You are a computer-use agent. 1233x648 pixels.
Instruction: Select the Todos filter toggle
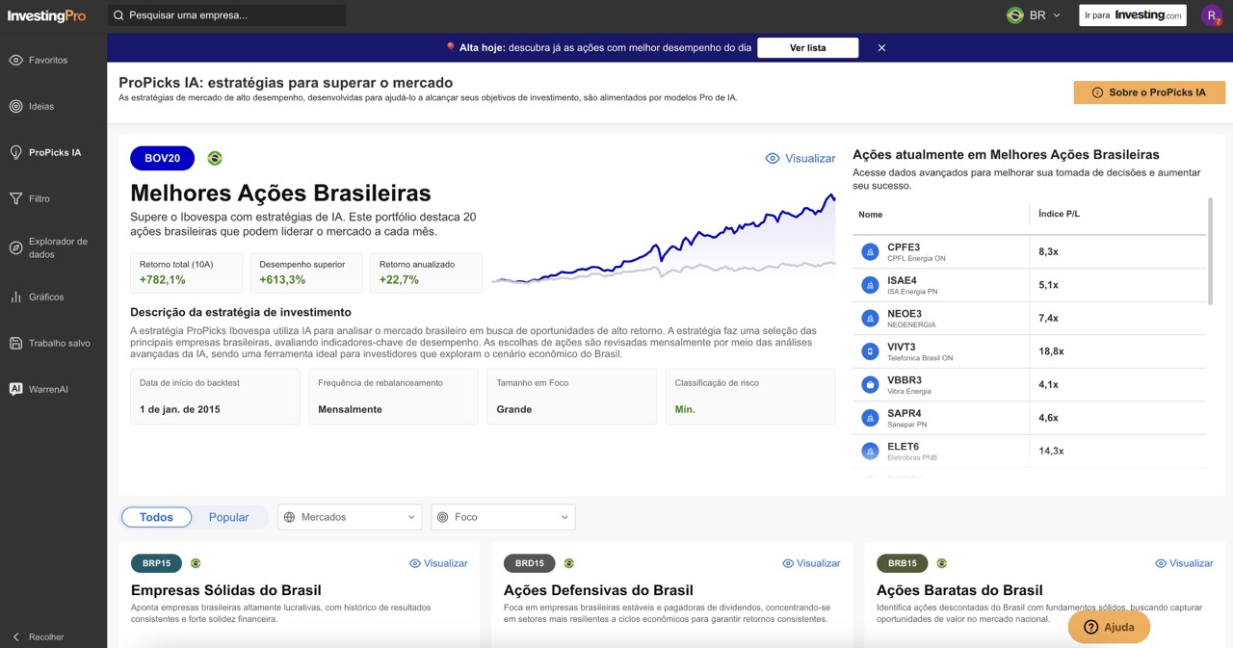(x=156, y=517)
